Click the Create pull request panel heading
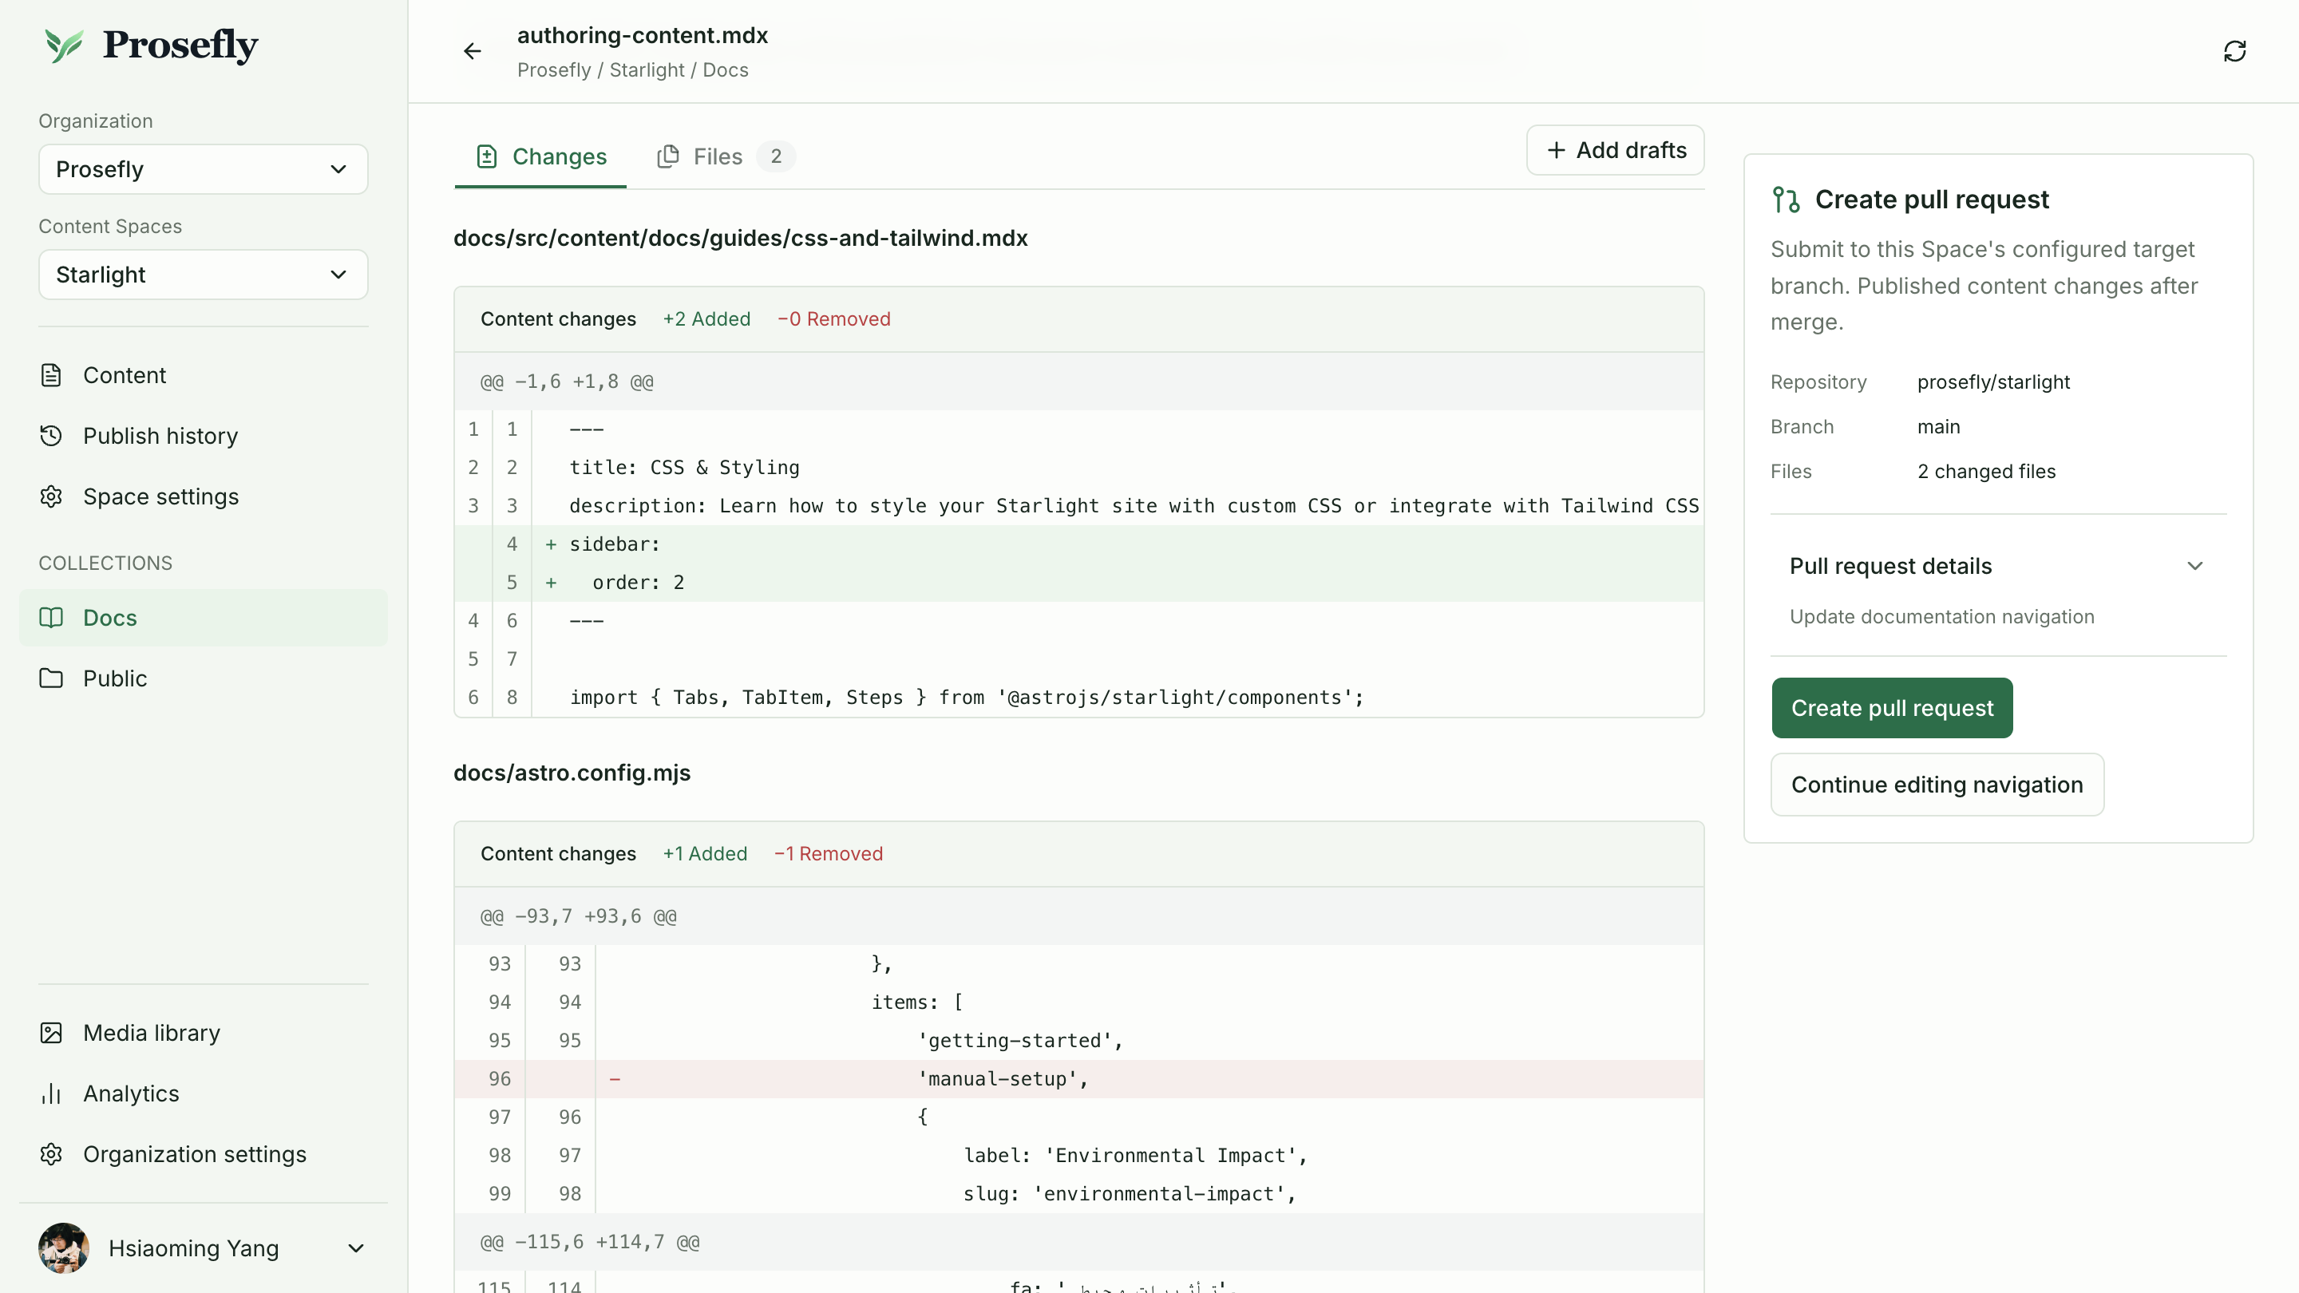The height and width of the screenshot is (1293, 2299). coord(1931,199)
